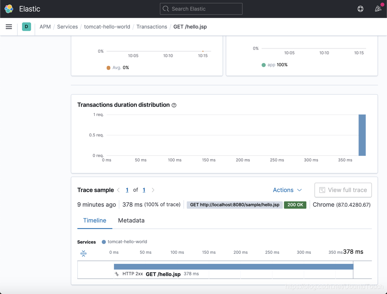Click the total samples number link

click(x=144, y=190)
